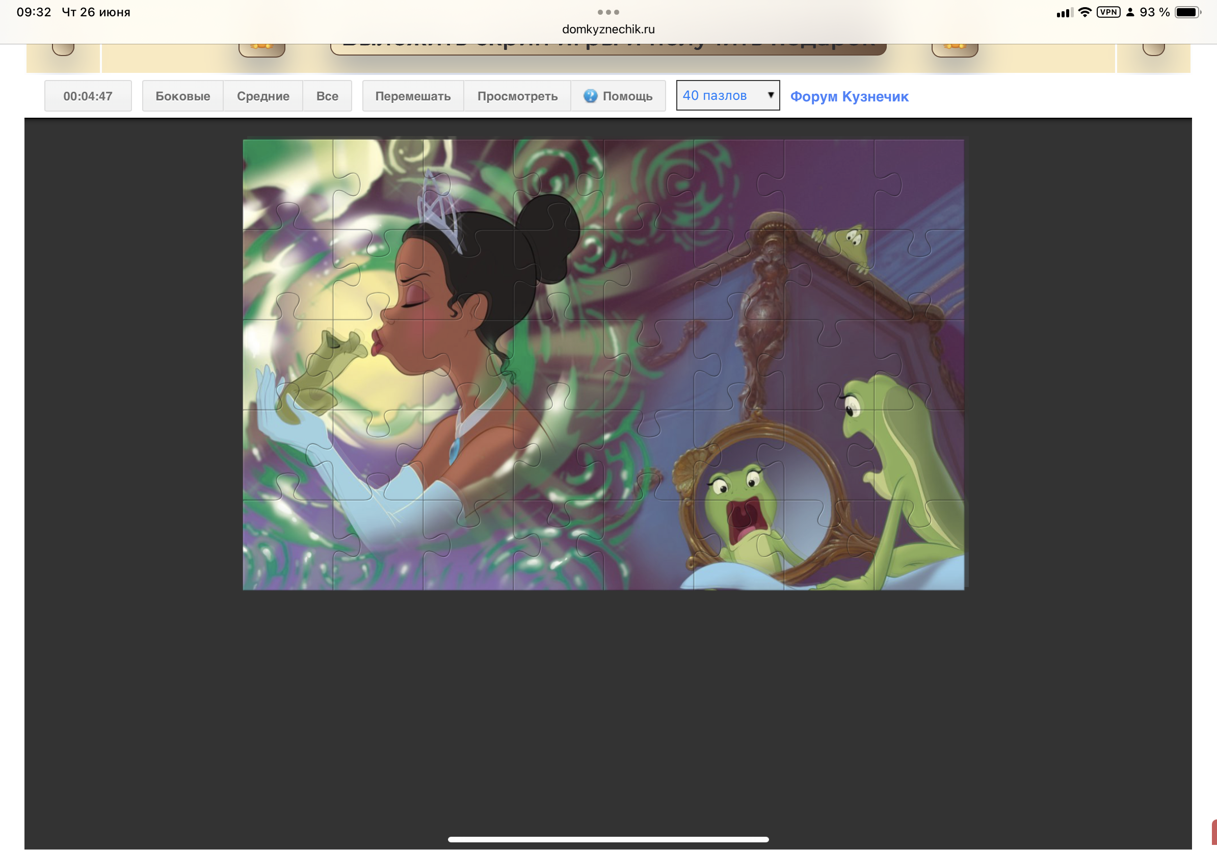
Task: Tap the domkyznechik.ru address bar
Action: coord(608,29)
